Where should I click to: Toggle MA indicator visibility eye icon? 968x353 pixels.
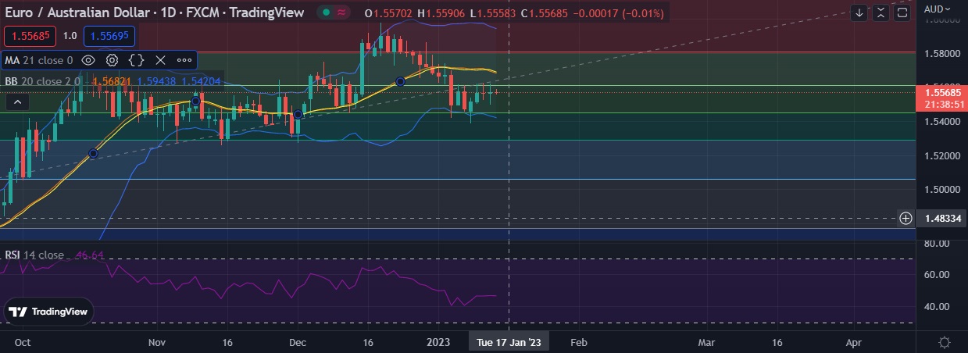88,60
